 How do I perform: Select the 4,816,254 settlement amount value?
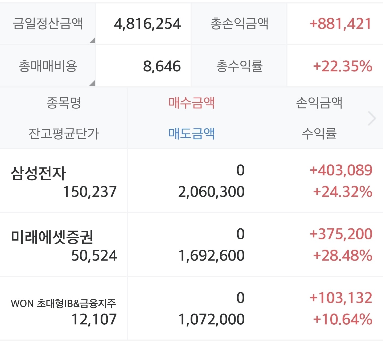147,24
